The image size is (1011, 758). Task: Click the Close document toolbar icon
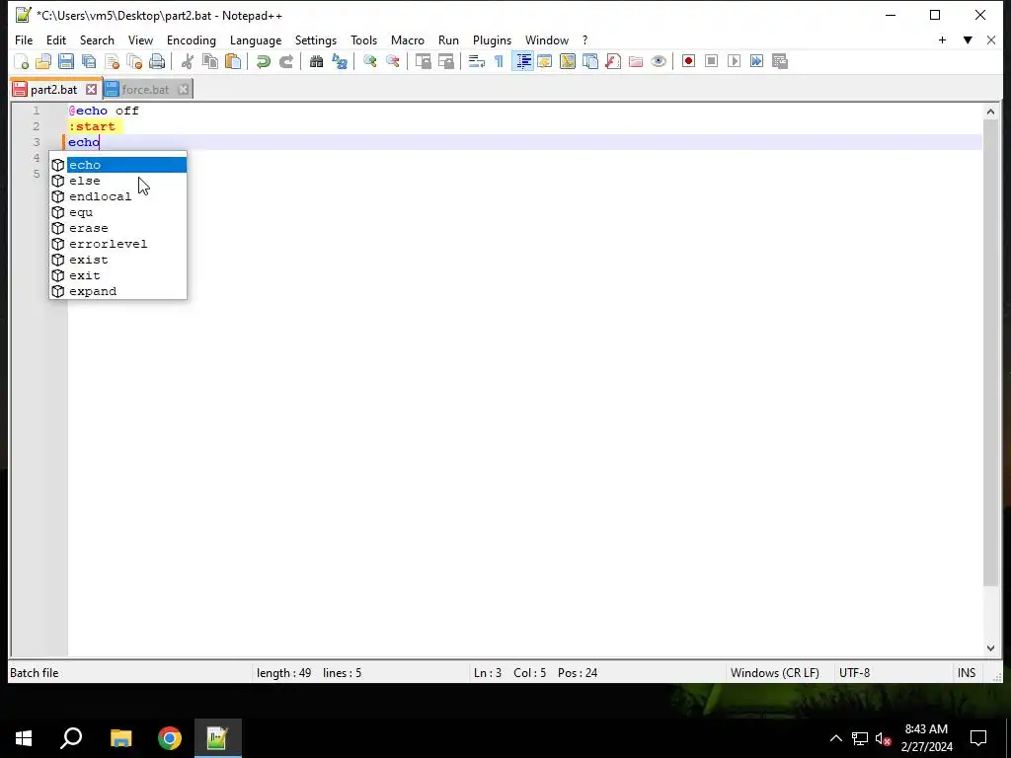coord(112,61)
